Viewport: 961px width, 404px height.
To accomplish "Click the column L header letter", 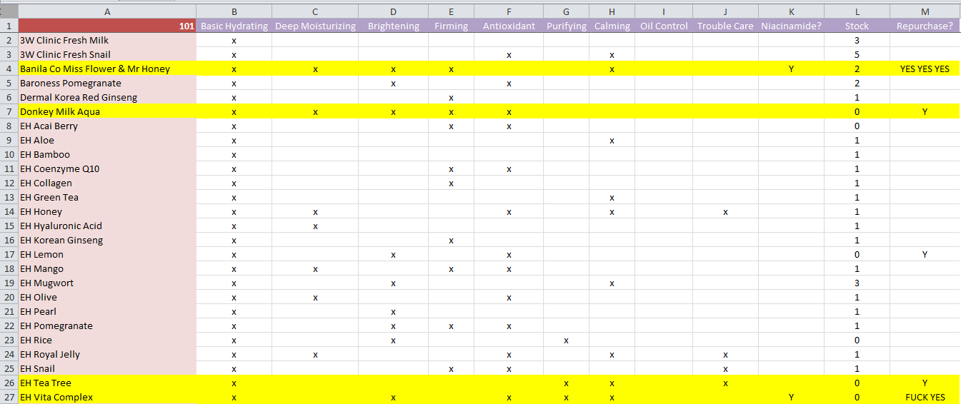I will pos(857,11).
